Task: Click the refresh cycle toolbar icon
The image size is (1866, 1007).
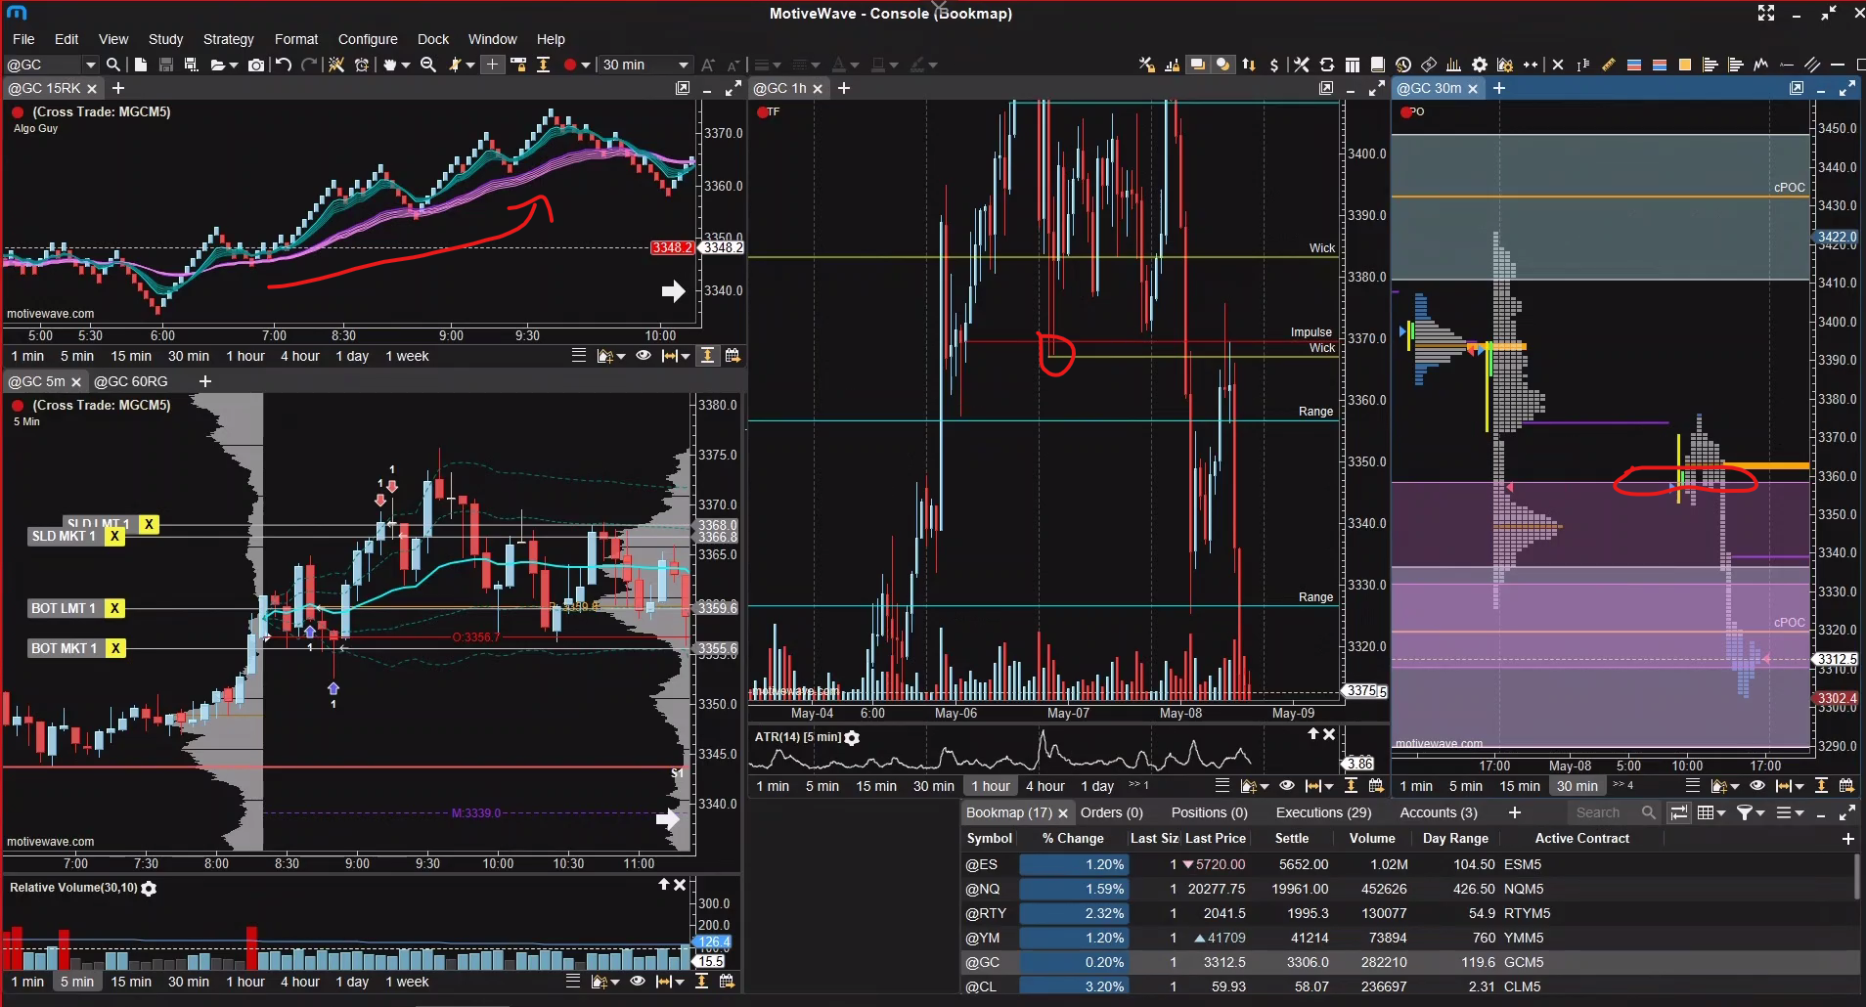Action: click(1327, 65)
